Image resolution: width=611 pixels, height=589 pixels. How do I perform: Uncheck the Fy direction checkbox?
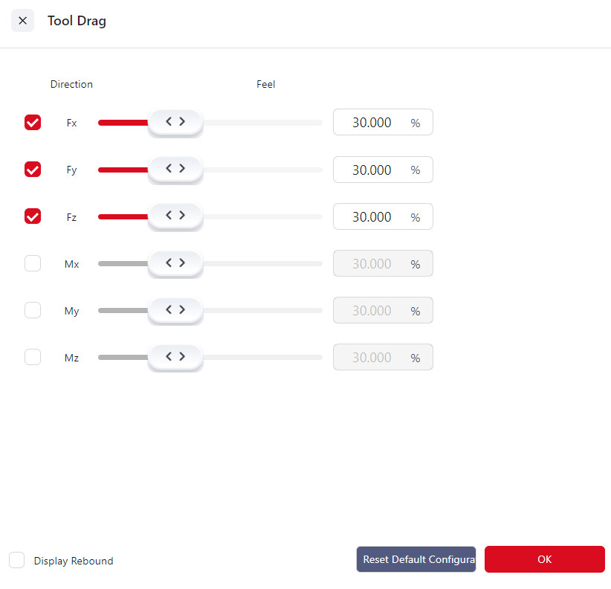pyautogui.click(x=33, y=170)
